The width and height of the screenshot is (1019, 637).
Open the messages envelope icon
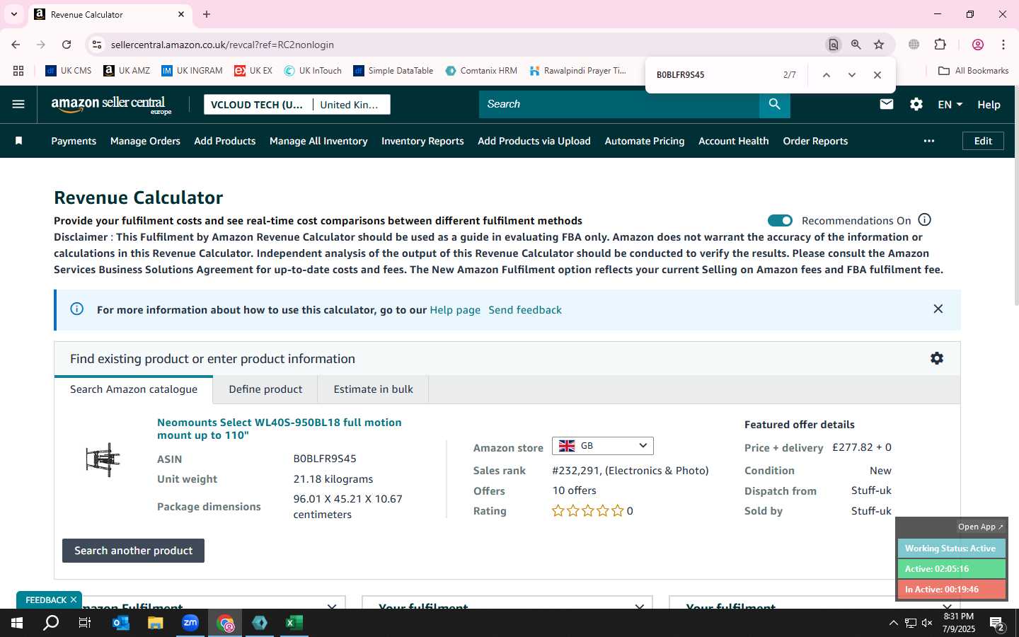coord(886,104)
